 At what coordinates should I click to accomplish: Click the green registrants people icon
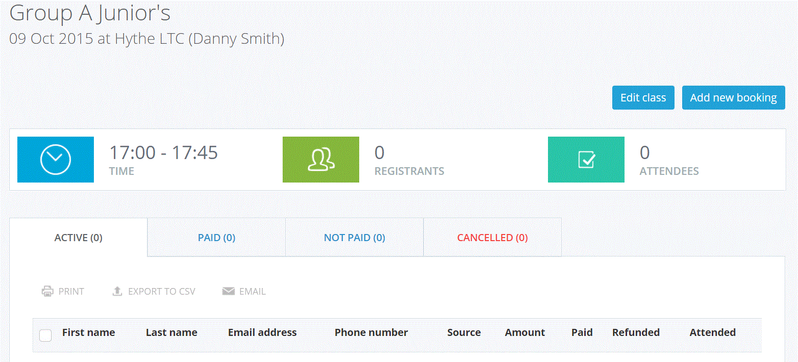coord(321,160)
